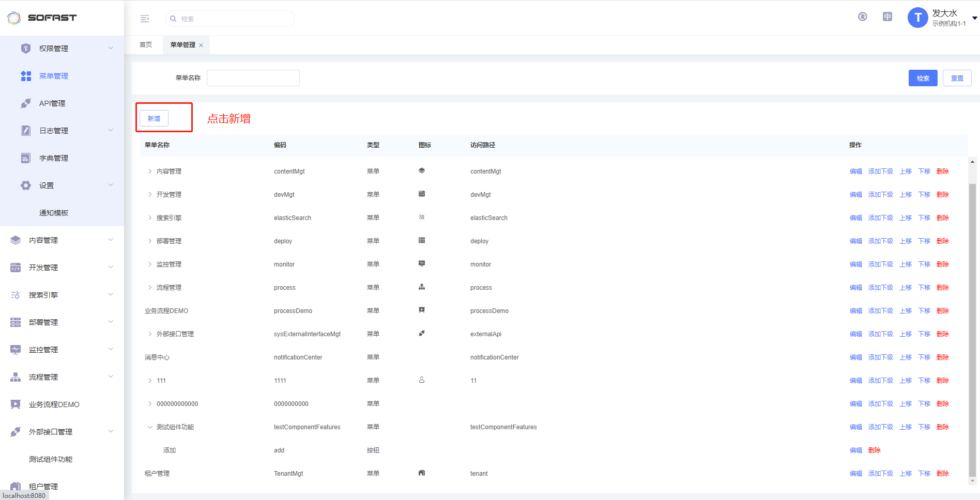The height and width of the screenshot is (500, 980).
Task: Click the 流程管理 hierarchy icon in sidebar
Action: tap(16, 377)
